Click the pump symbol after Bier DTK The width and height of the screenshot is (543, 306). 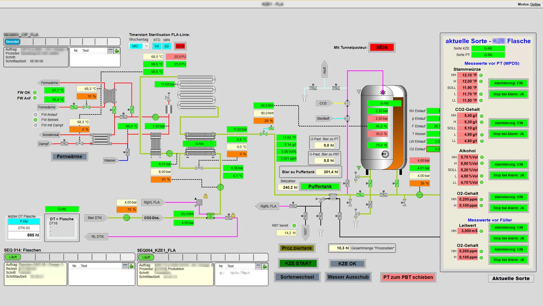(126, 218)
